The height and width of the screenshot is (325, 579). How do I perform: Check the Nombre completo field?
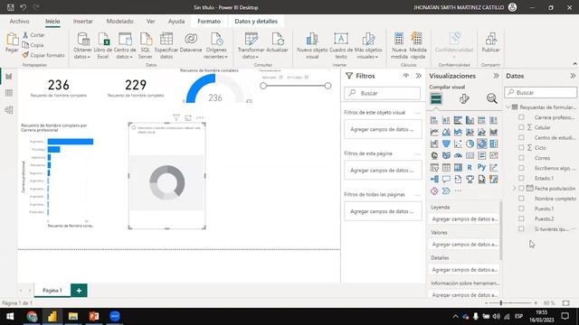point(521,199)
